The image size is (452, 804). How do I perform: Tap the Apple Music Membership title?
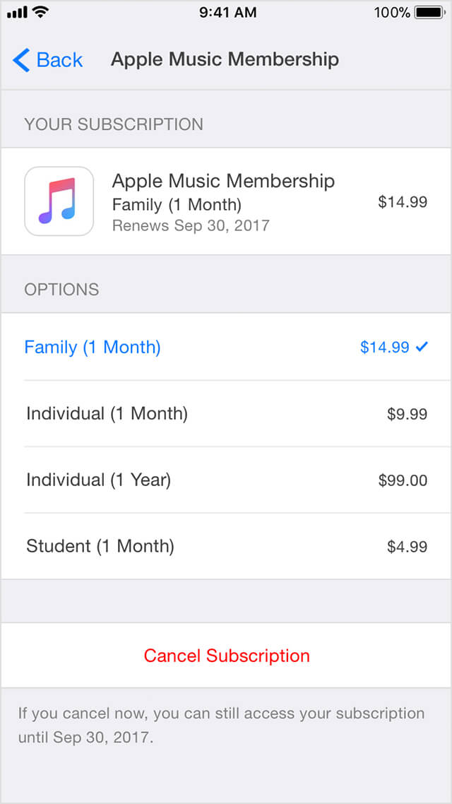click(225, 60)
